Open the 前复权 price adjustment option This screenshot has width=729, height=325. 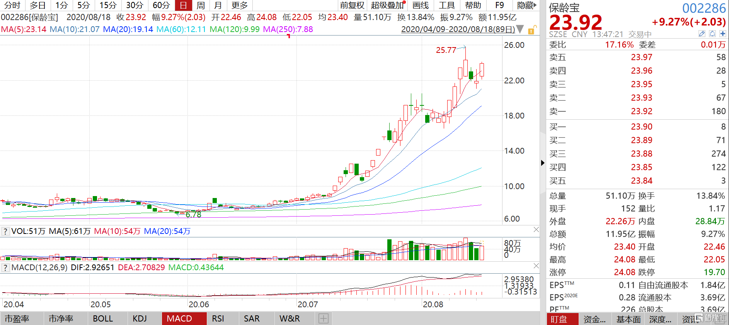point(352,5)
